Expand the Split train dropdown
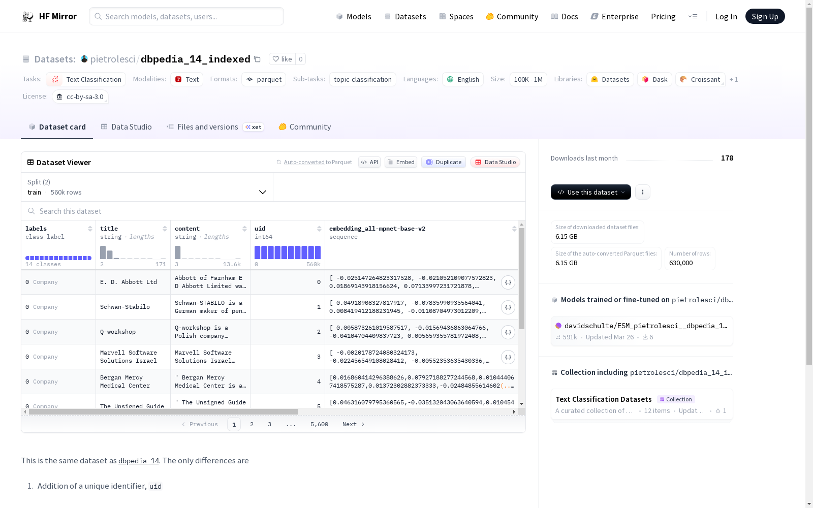Image resolution: width=813 pixels, height=508 pixels. click(147, 187)
